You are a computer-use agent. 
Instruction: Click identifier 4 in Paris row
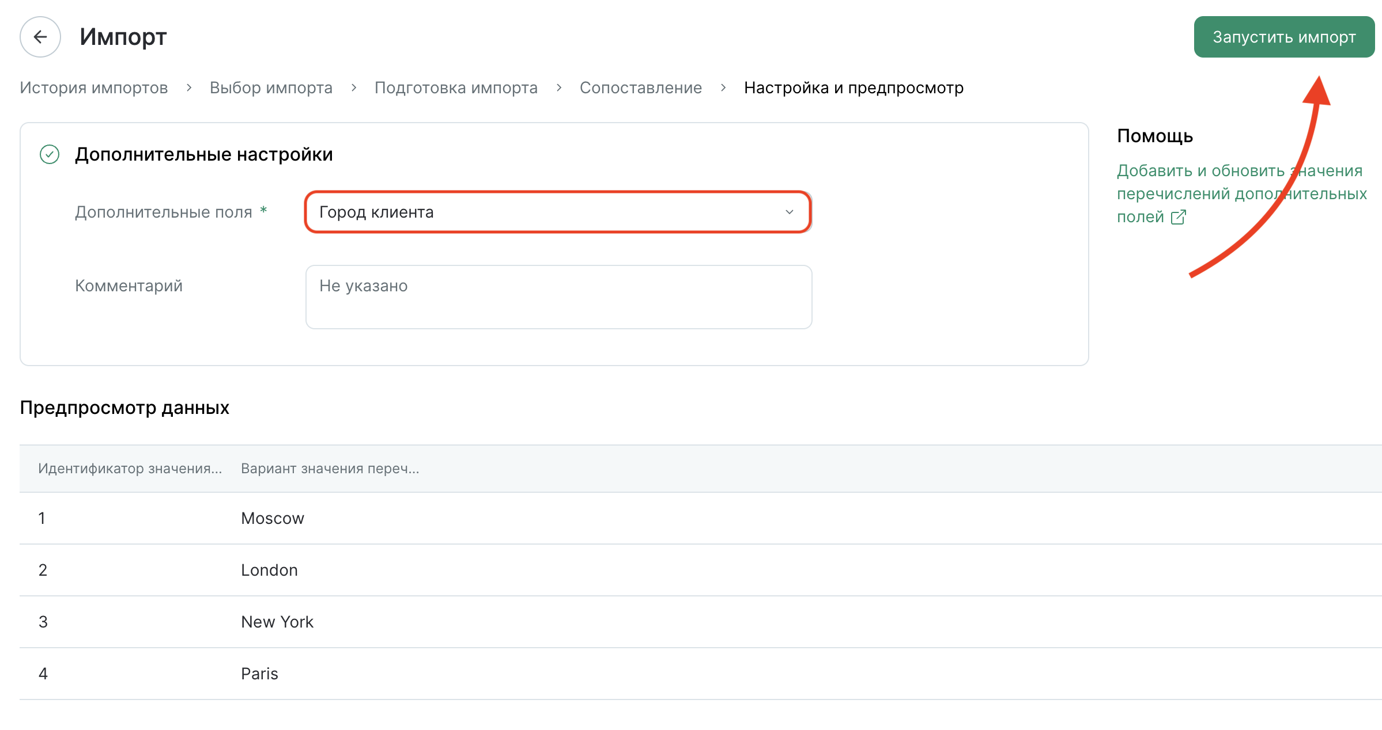[x=43, y=674]
